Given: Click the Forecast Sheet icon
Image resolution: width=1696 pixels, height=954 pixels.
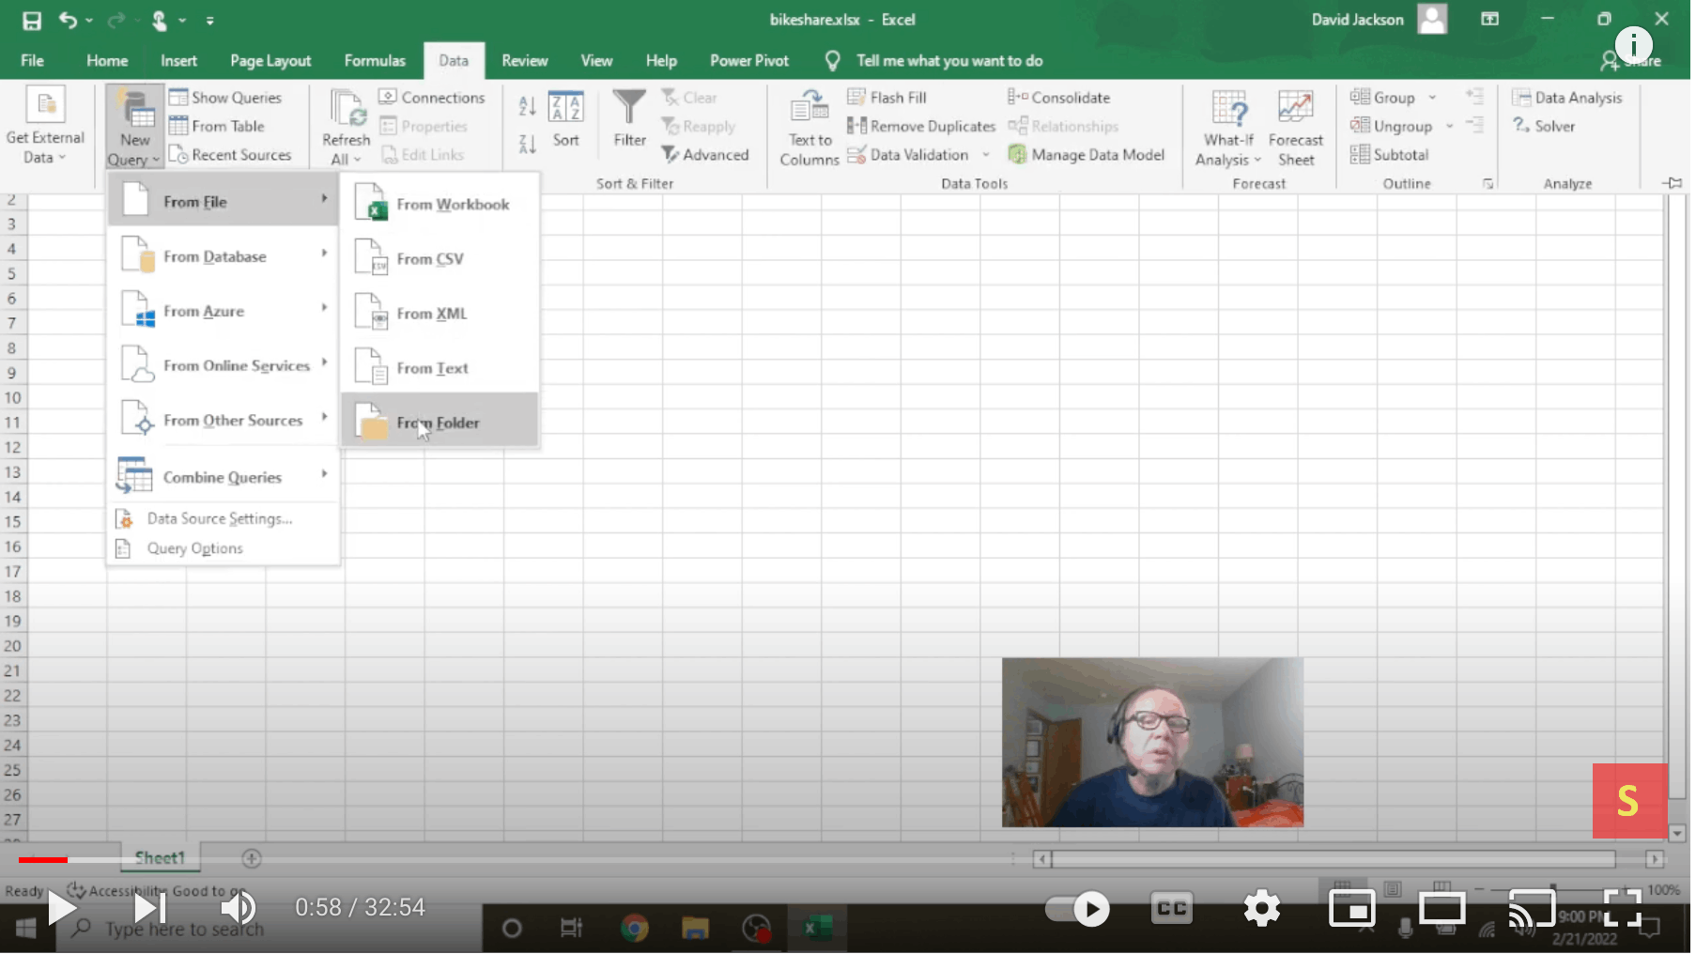Looking at the screenshot, I should 1296,108.
